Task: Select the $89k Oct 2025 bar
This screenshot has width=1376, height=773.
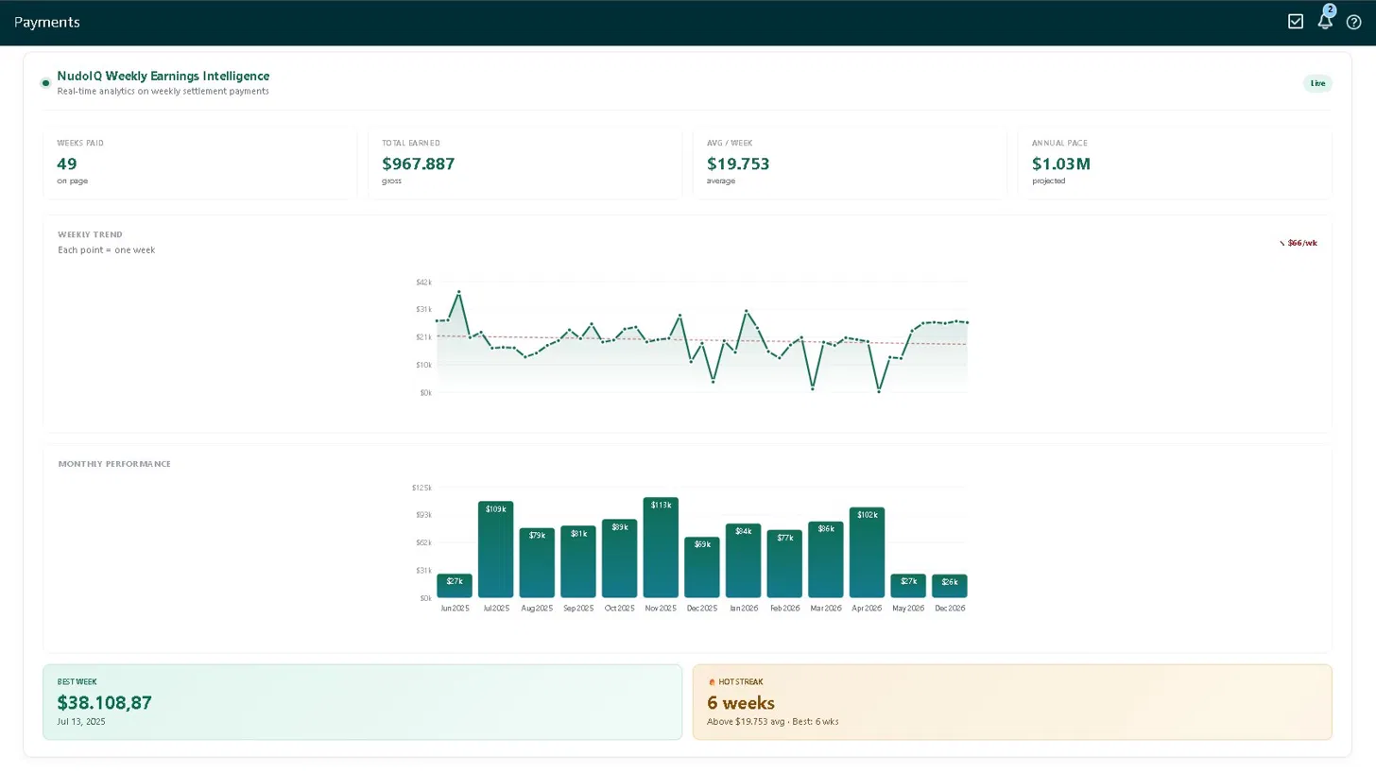Action: 619,558
